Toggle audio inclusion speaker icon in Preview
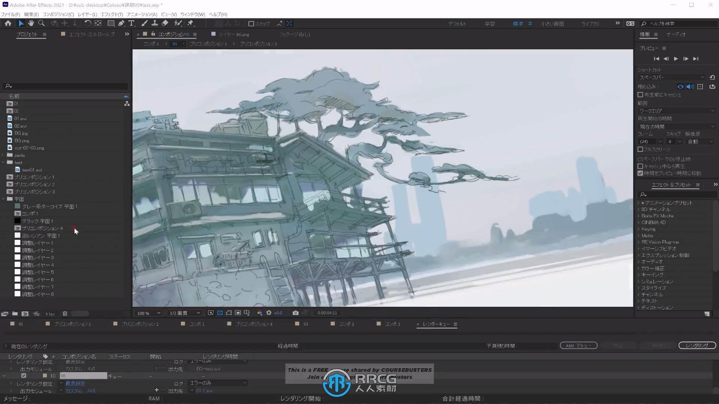 [690, 86]
